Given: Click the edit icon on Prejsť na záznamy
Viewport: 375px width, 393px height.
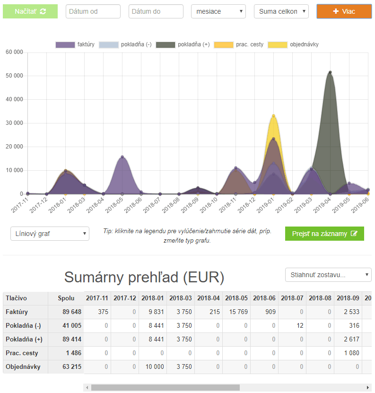Looking at the screenshot, I should 354,233.
